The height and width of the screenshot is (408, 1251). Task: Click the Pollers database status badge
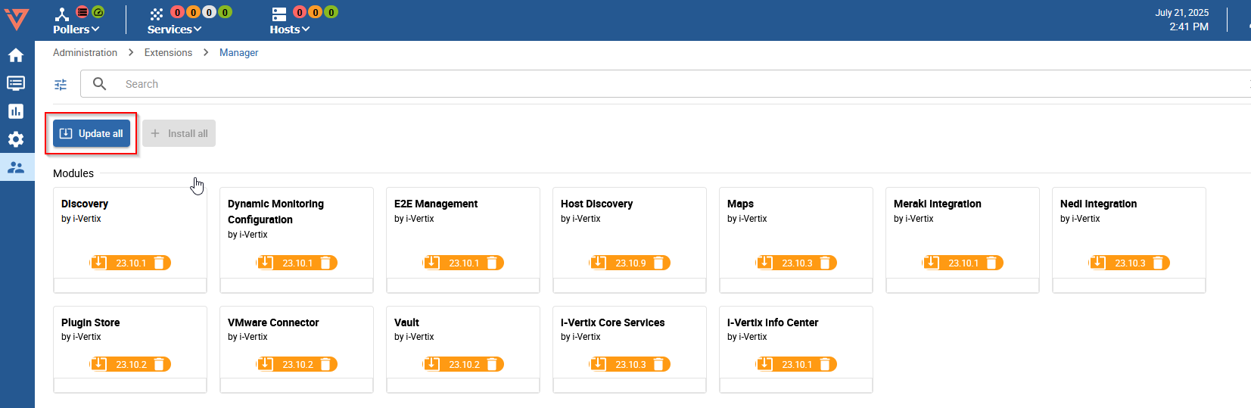click(82, 12)
